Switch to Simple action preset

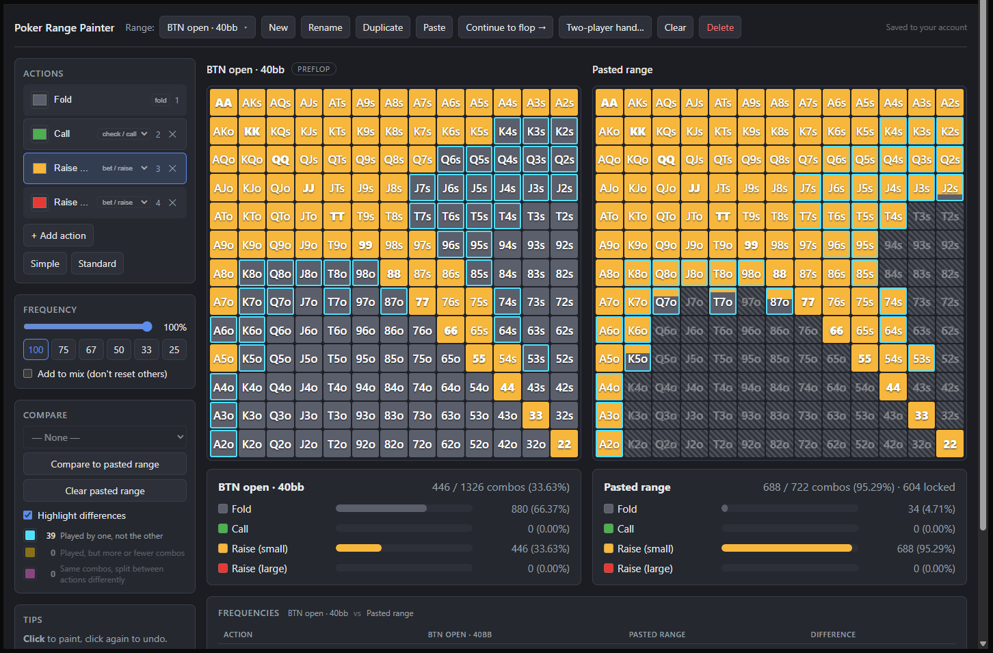[45, 264]
